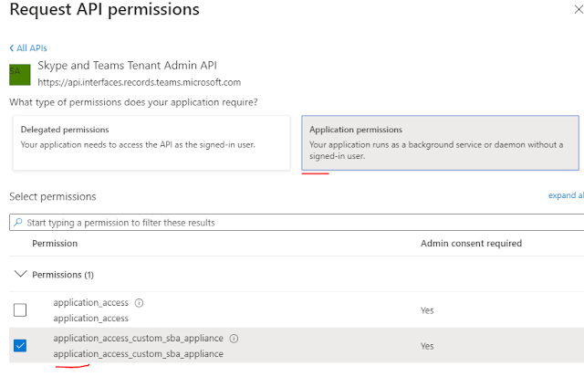Check the application_access checkbox
This screenshot has height=377, width=584.
pos(20,310)
